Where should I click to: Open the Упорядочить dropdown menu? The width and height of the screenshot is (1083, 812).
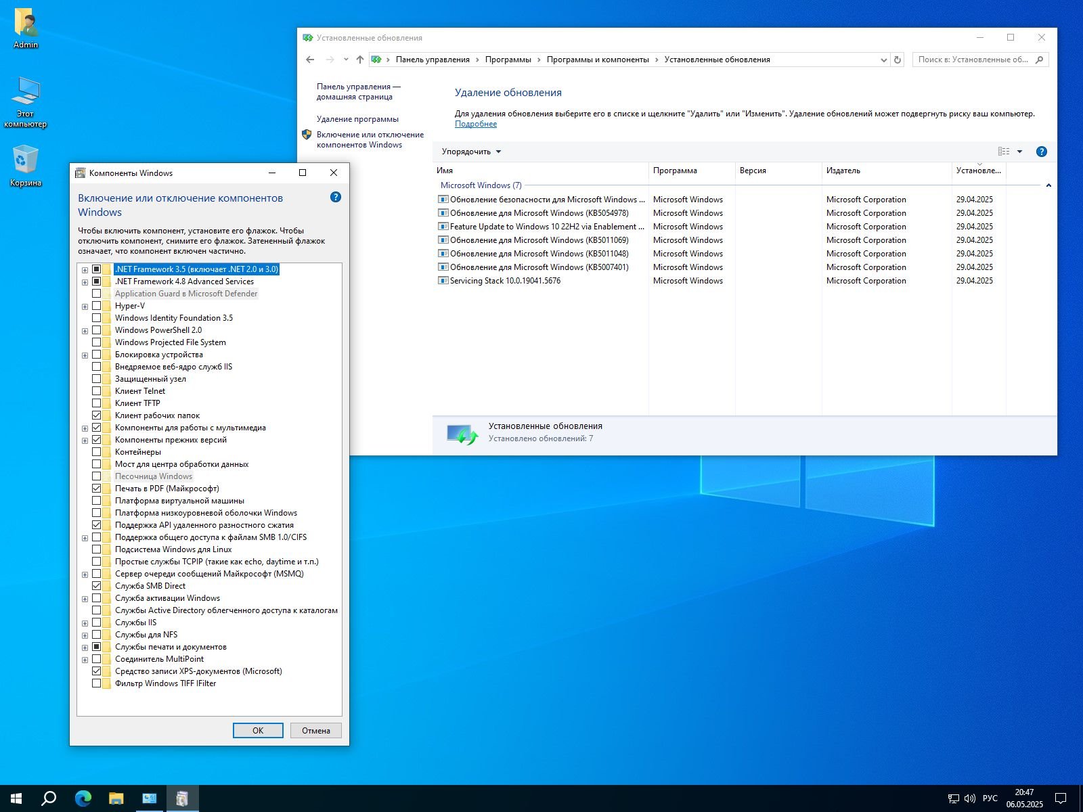click(x=471, y=152)
